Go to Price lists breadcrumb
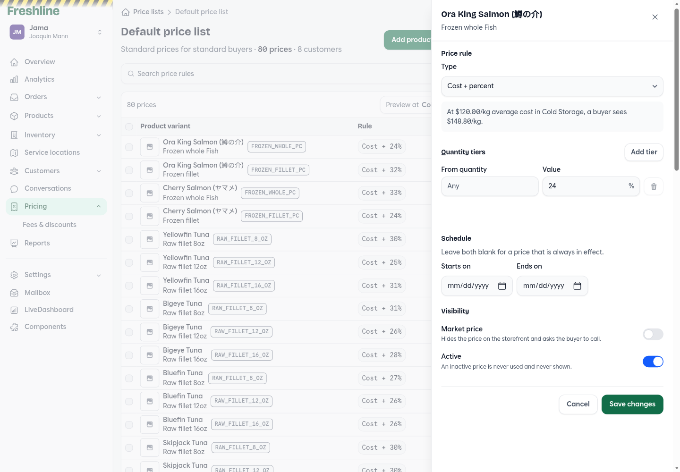680x472 pixels. (x=148, y=12)
